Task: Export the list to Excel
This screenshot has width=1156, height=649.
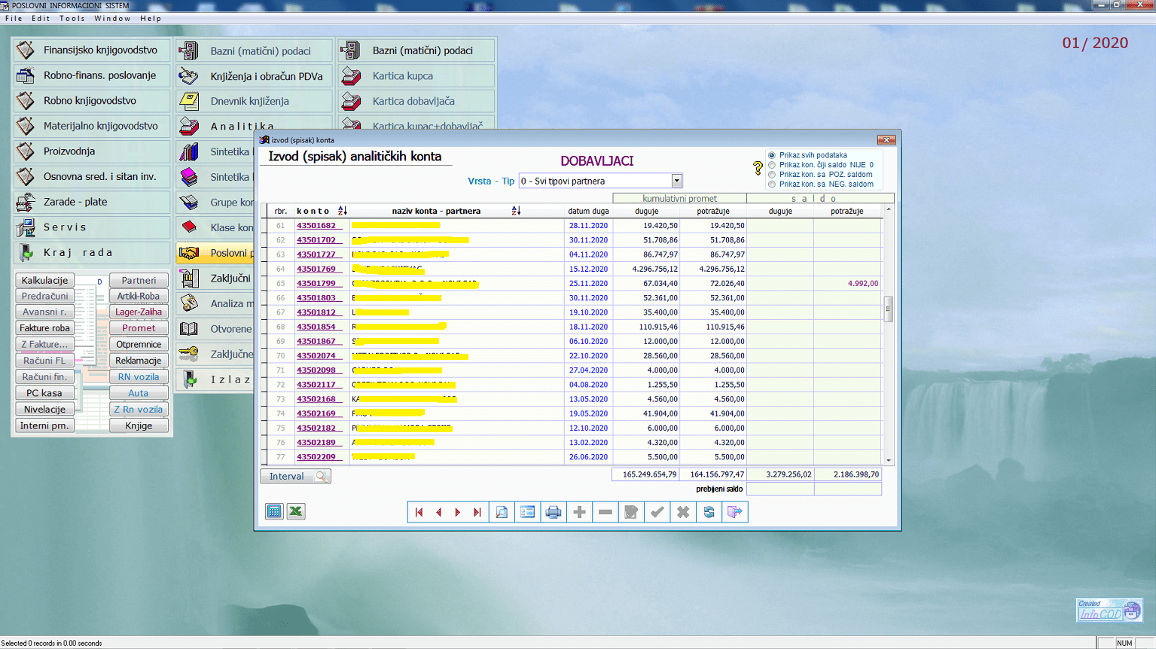Action: pyautogui.click(x=296, y=512)
